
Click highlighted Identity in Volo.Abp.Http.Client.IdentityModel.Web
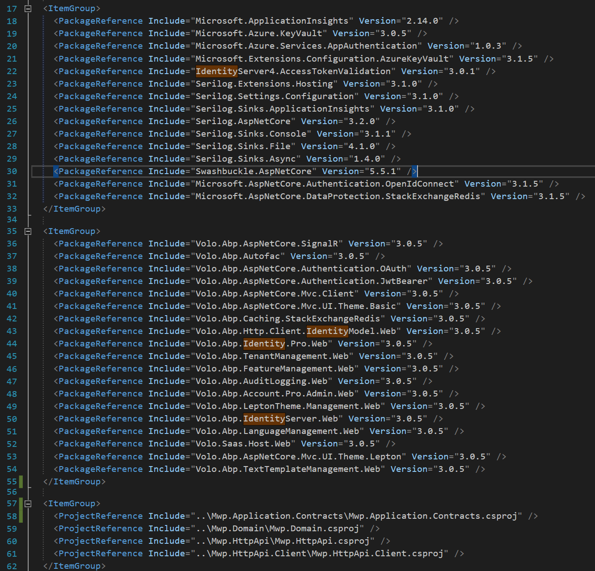tap(327, 331)
